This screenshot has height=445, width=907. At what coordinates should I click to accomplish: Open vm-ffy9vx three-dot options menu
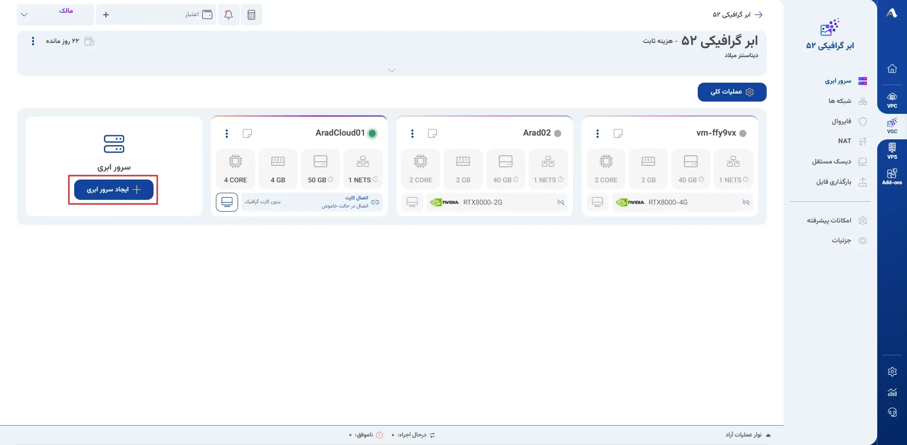pyautogui.click(x=598, y=134)
